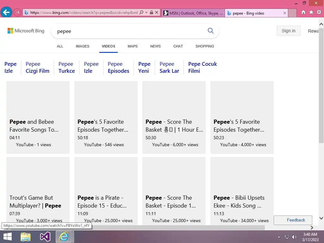Click the Sign in button
The image size is (324, 243).
point(289,31)
